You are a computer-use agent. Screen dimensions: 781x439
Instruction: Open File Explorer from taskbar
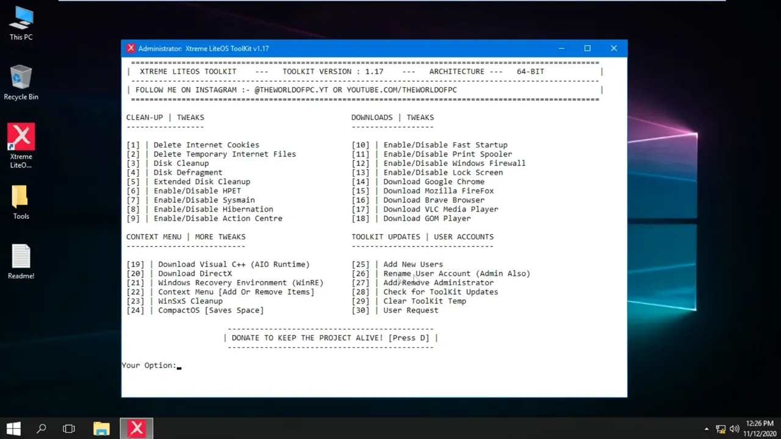click(101, 429)
